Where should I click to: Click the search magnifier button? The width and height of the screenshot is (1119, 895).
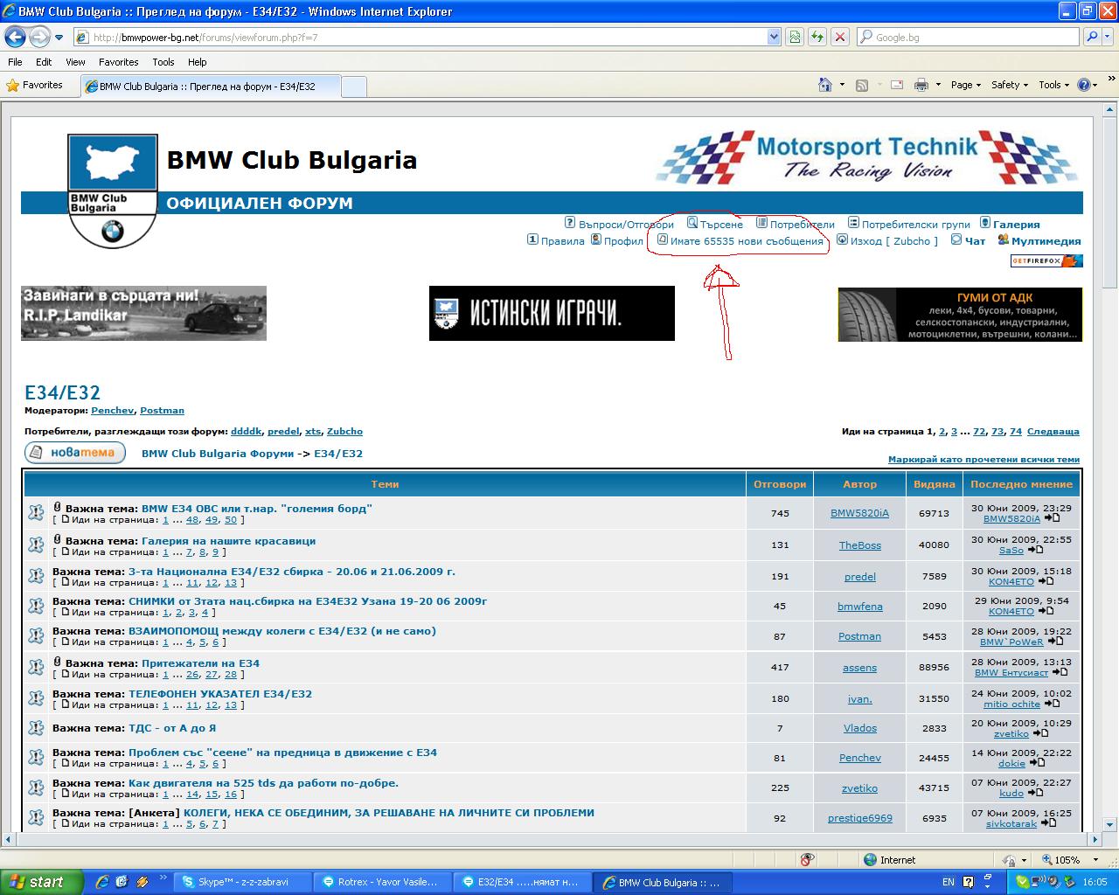click(x=1091, y=37)
